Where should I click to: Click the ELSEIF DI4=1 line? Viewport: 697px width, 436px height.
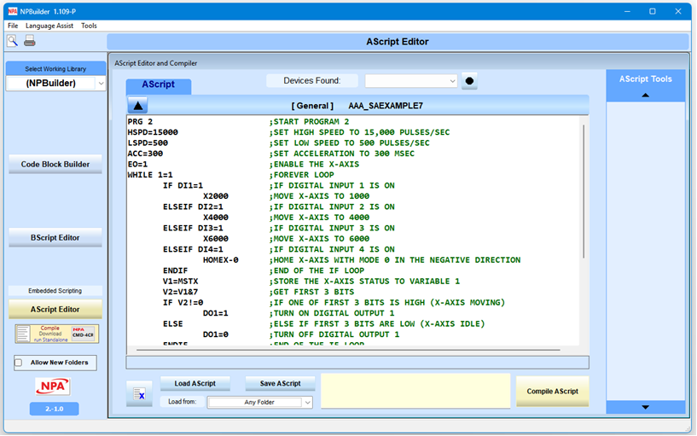[x=193, y=250]
